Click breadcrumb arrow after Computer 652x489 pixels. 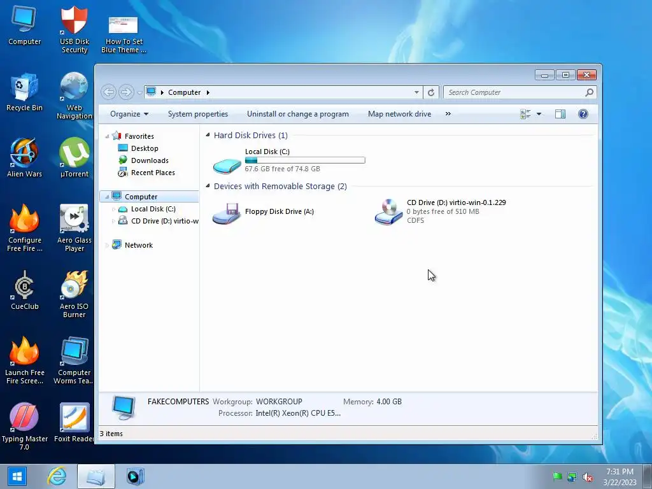tap(208, 92)
